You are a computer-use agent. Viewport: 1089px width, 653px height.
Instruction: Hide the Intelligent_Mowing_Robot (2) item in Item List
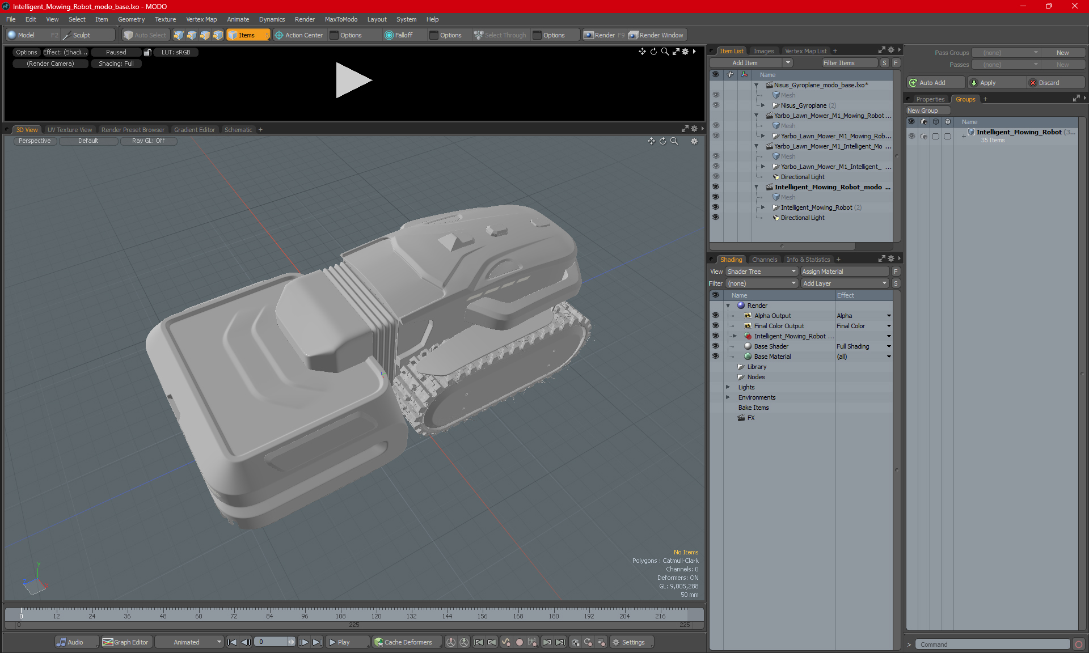716,207
